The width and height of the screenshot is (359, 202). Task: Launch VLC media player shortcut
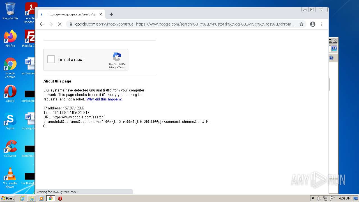pyautogui.click(x=10, y=178)
